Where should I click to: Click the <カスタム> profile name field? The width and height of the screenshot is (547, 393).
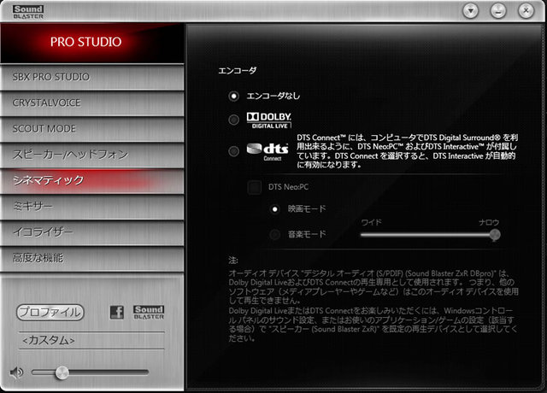click(91, 340)
